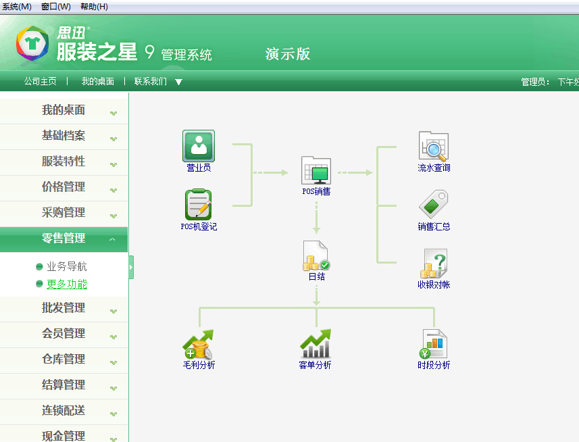Image resolution: width=579 pixels, height=442 pixels.
Task: Click the 演示版 header text
Action: (x=288, y=54)
